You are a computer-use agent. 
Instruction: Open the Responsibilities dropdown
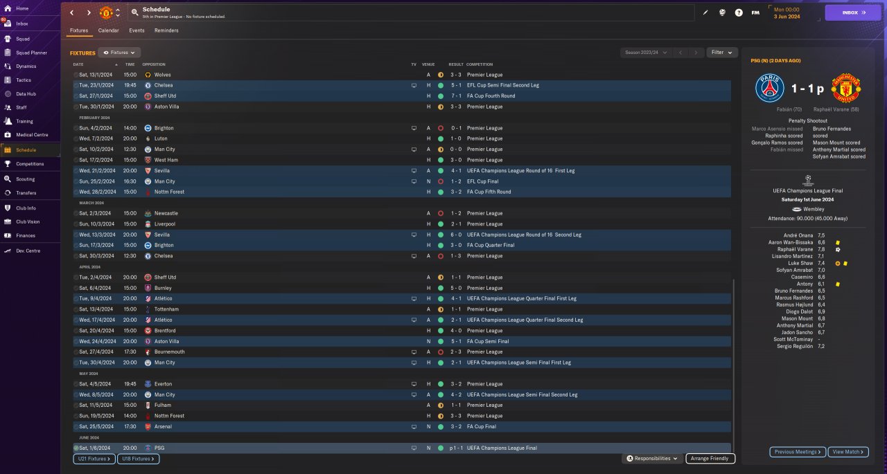[x=652, y=459]
